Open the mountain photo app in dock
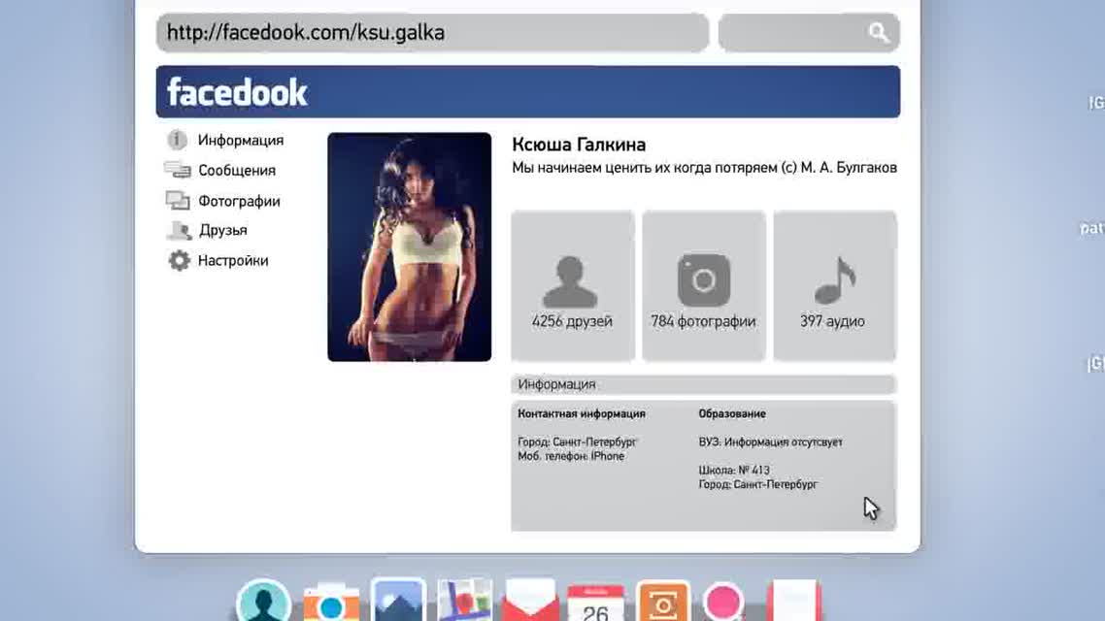The height and width of the screenshot is (621, 1105). click(398, 601)
